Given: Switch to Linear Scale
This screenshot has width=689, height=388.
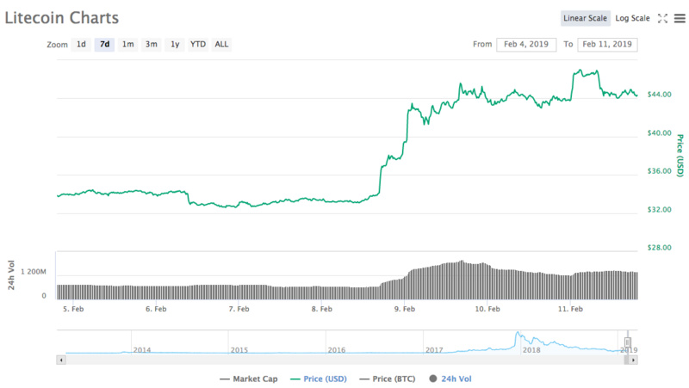Looking at the screenshot, I should click(586, 18).
